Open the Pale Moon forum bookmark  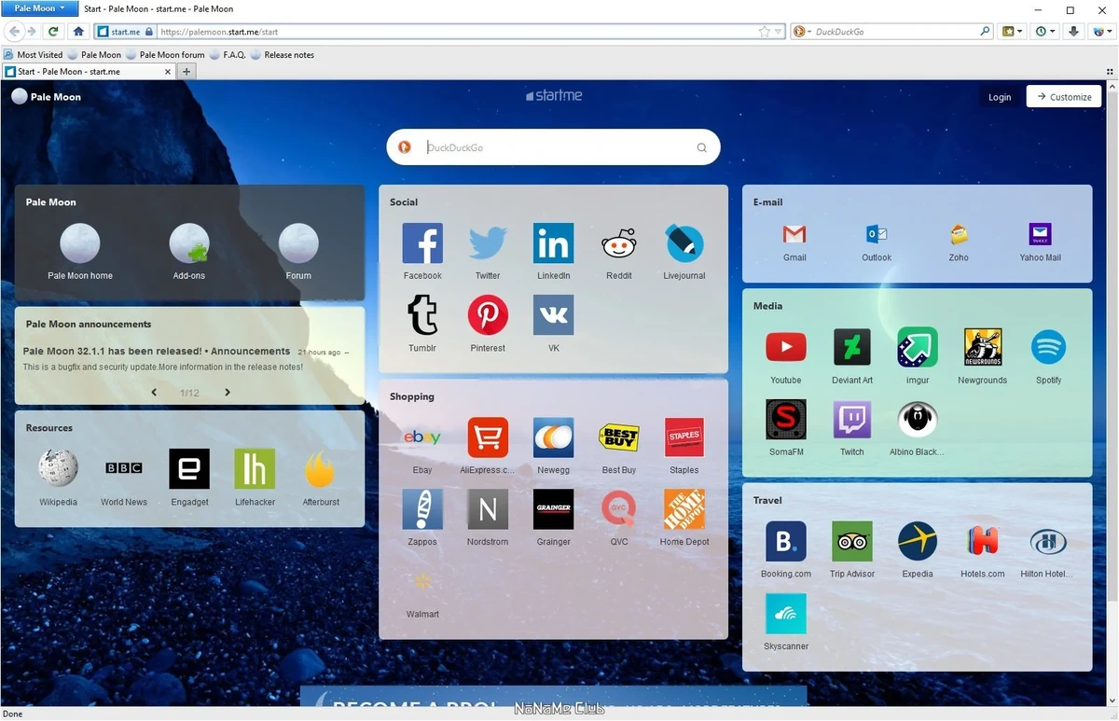click(165, 55)
